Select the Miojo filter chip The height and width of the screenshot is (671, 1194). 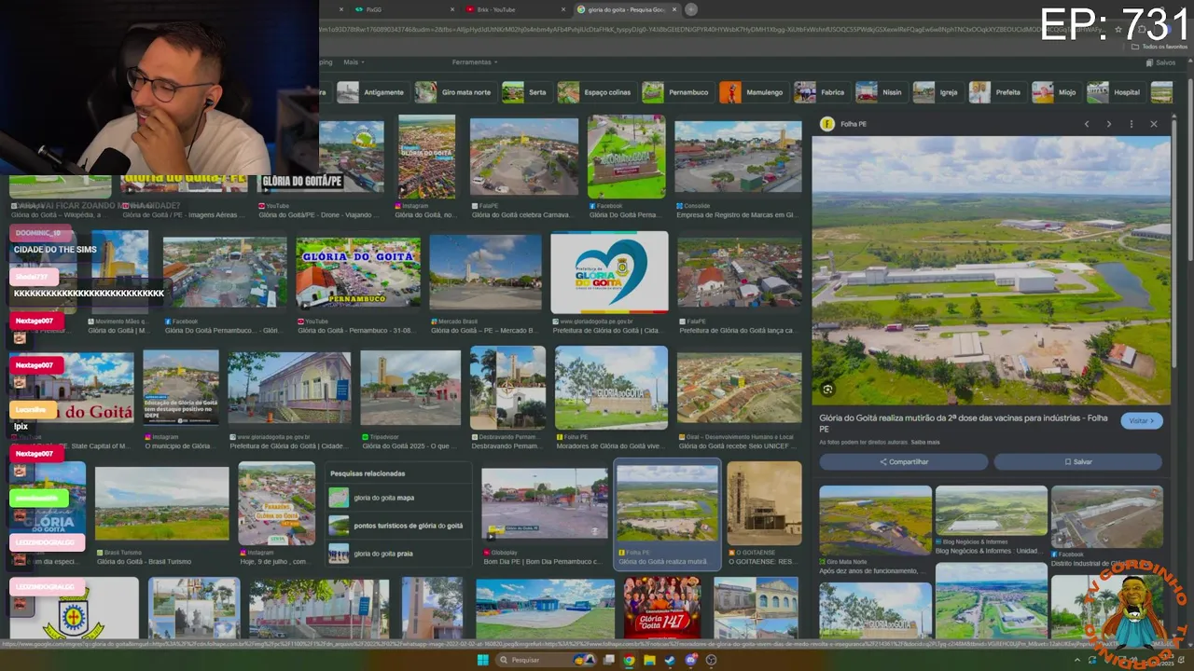(x=1055, y=92)
